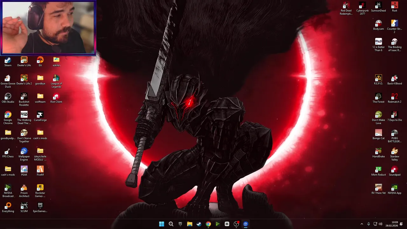This screenshot has width=407, height=229.
Task: Open taskbar Search
Action: [171, 224]
